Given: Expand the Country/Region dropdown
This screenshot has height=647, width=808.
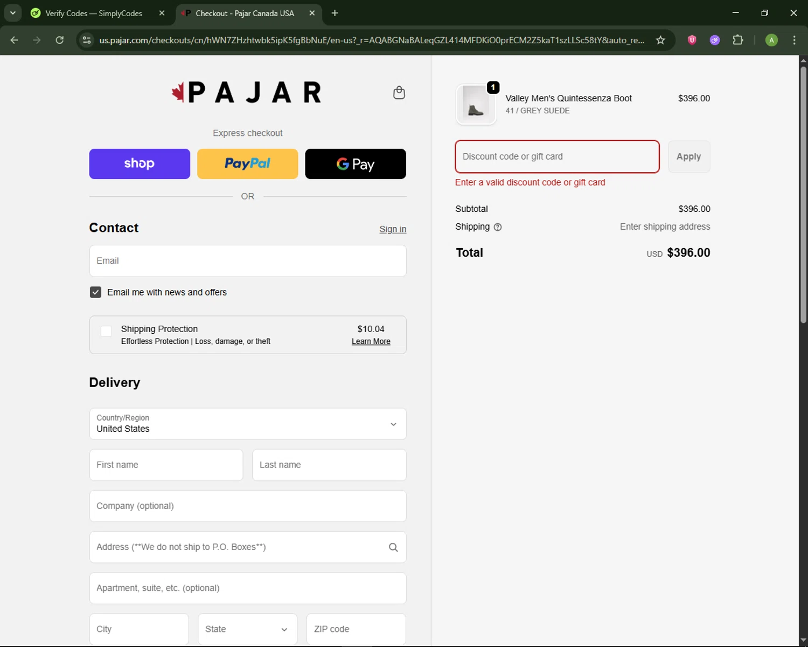Looking at the screenshot, I should (248, 424).
